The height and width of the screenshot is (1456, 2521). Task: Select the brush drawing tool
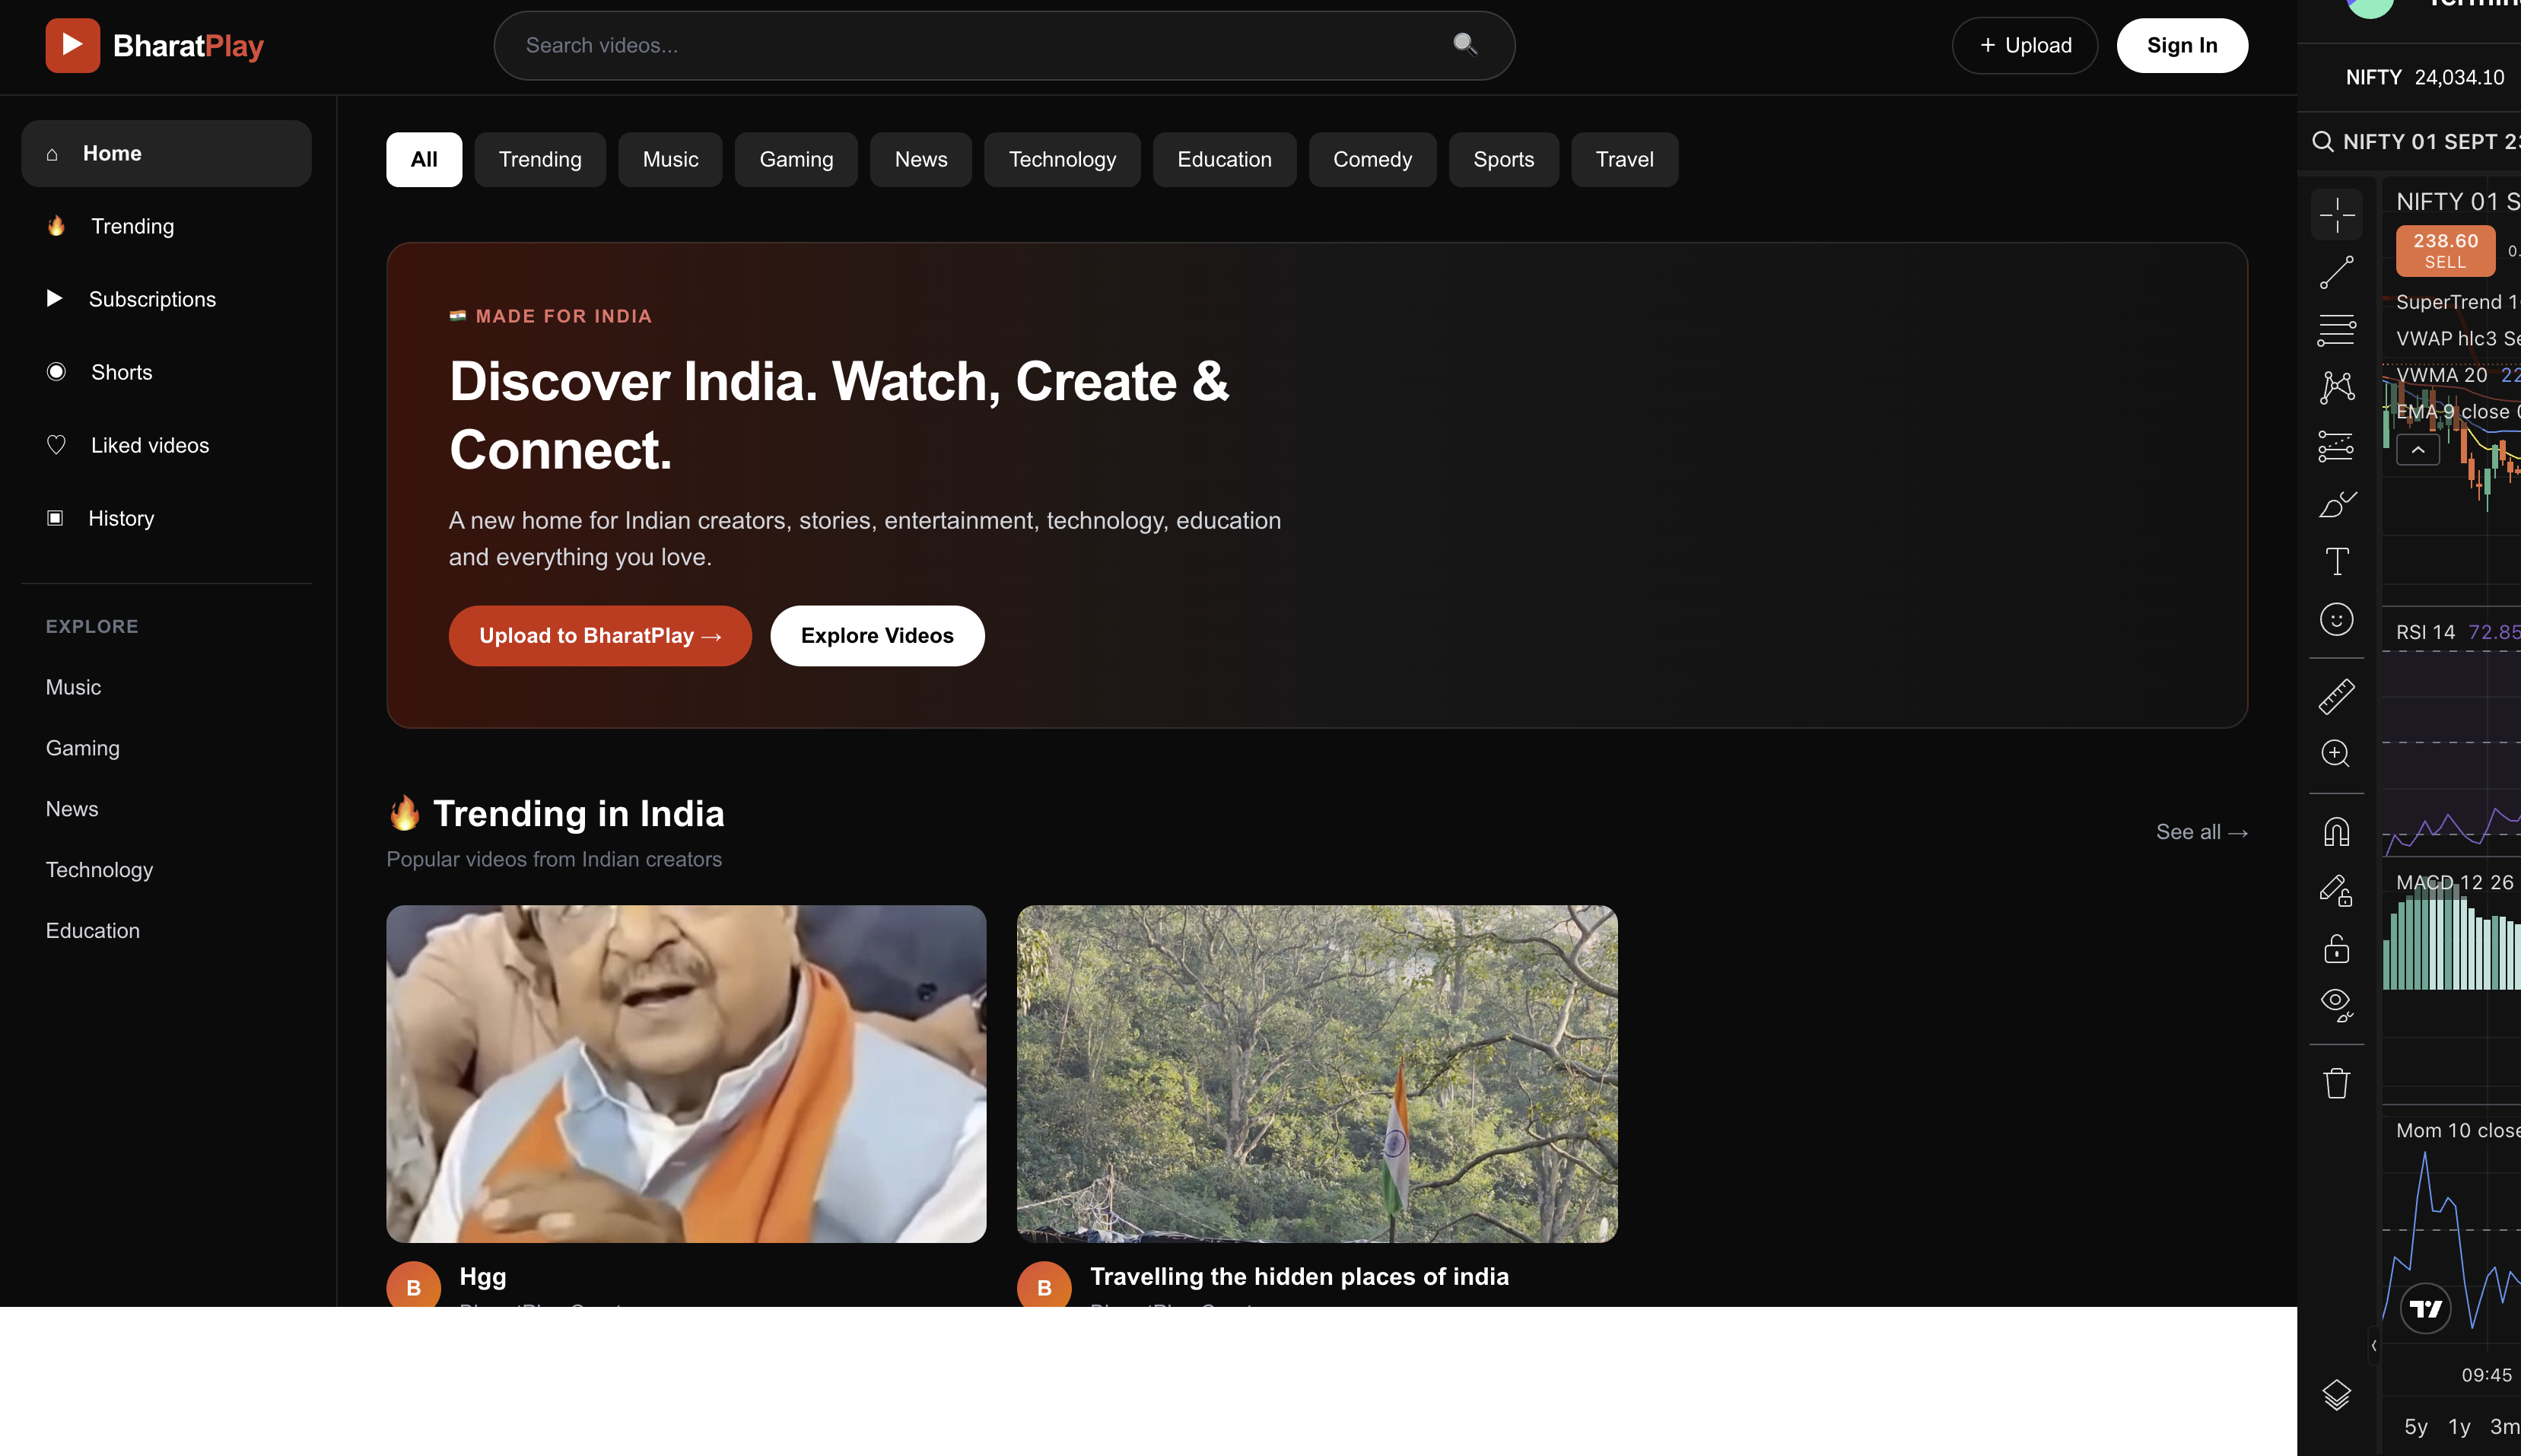pyautogui.click(x=2337, y=504)
